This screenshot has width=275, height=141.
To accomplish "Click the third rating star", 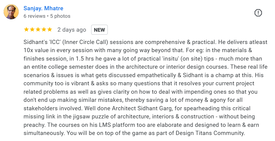I will click(x=38, y=30).
